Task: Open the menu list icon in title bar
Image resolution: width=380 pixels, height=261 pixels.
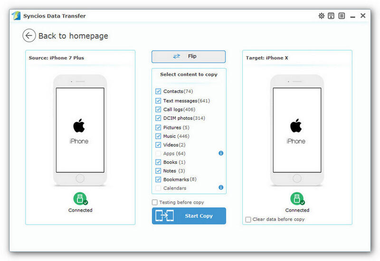Action: click(x=342, y=16)
